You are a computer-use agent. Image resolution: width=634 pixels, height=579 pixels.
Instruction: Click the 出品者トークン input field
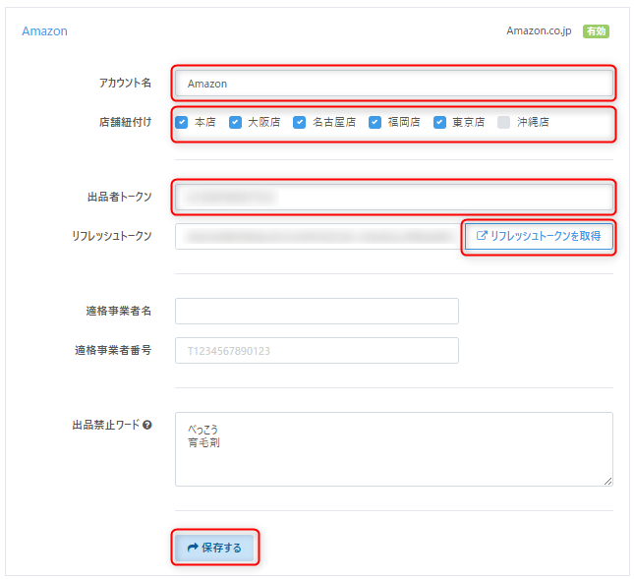pos(394,197)
